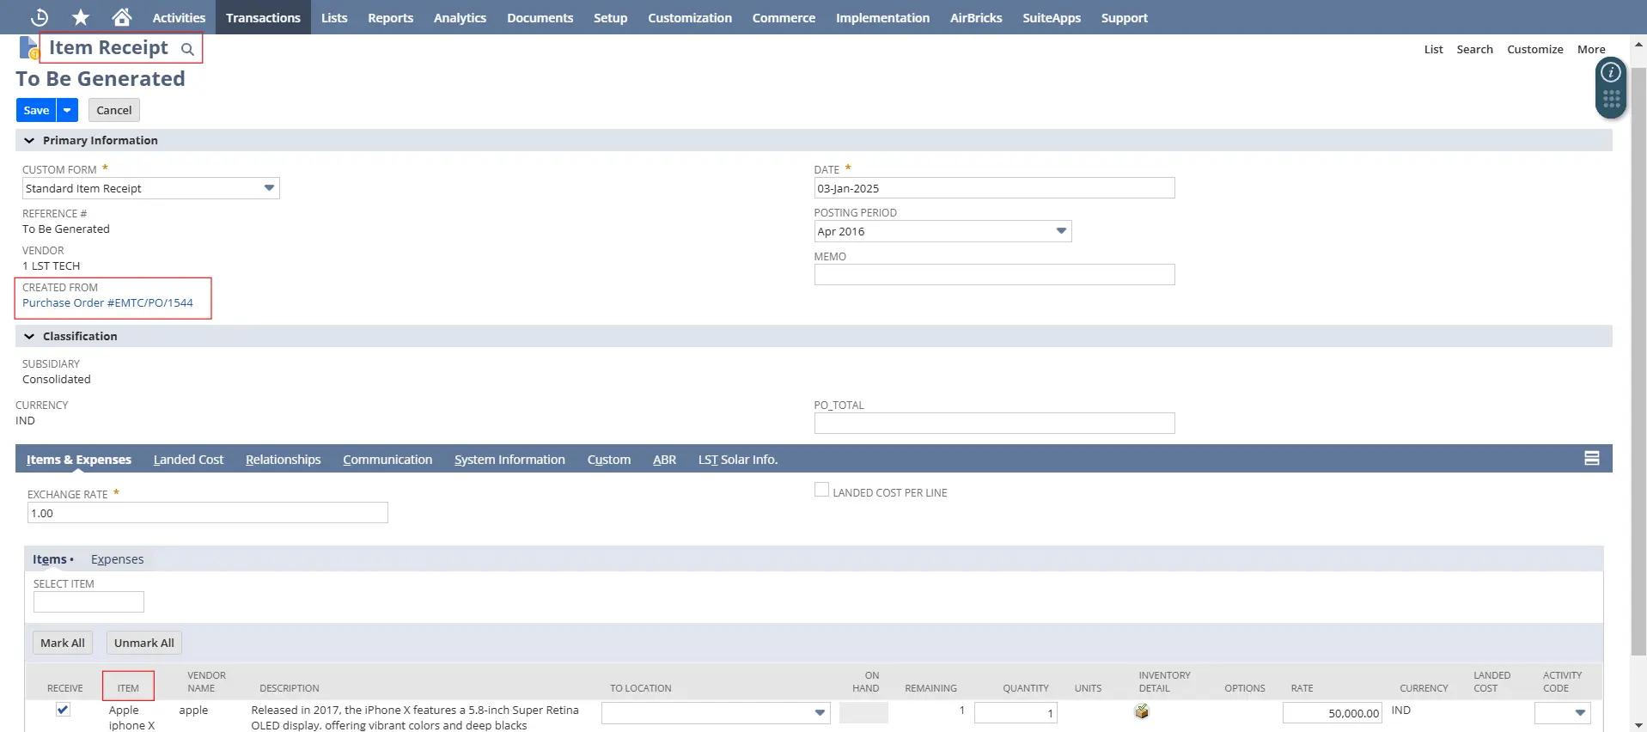This screenshot has width=1647, height=732.
Task: Switch to the Landed Cost tab
Action: tap(188, 460)
